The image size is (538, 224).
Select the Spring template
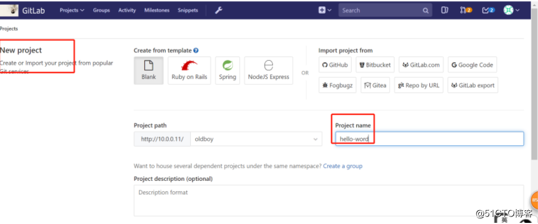228,70
